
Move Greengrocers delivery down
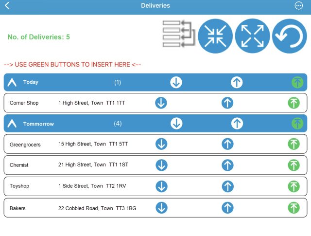[x=161, y=144]
